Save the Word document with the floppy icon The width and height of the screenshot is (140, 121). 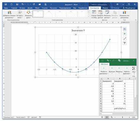click(6, 4)
